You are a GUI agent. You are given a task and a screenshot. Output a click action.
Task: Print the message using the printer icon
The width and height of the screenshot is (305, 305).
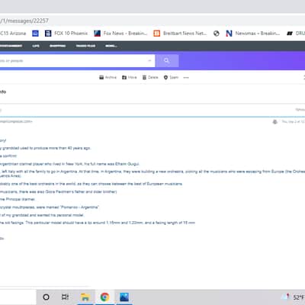(x=274, y=122)
